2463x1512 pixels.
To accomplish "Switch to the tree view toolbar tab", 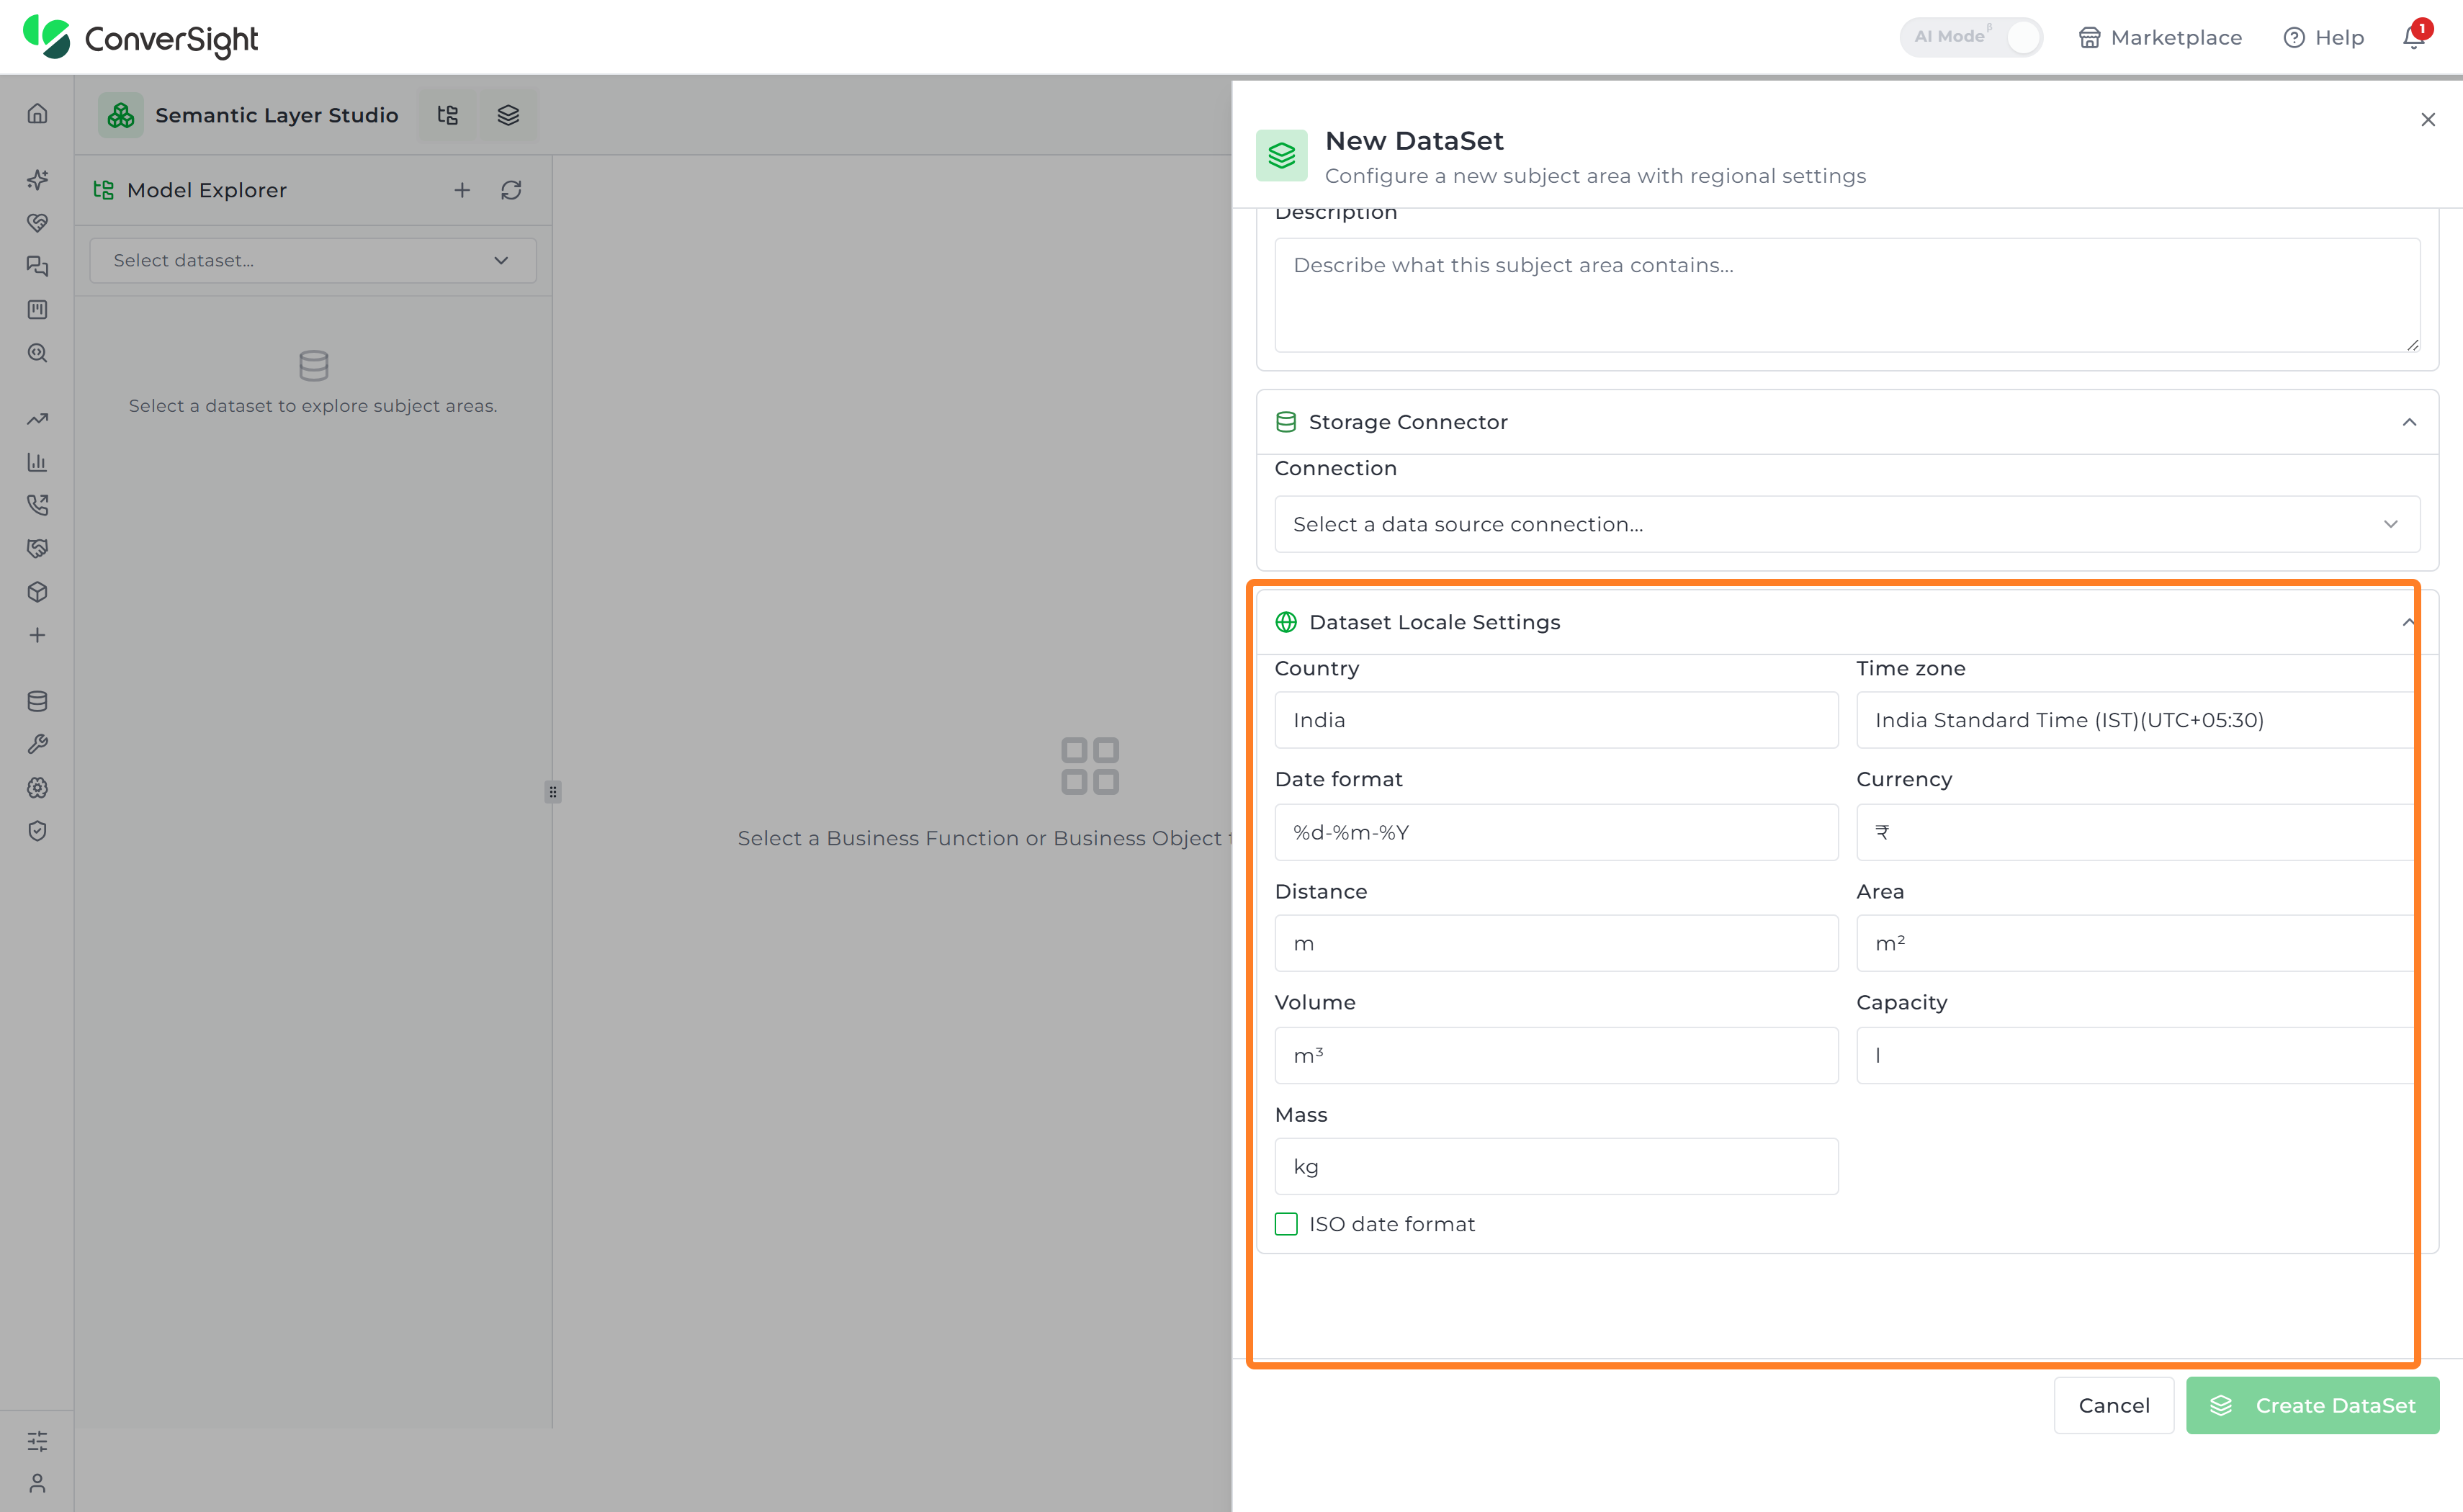I will click(447, 115).
